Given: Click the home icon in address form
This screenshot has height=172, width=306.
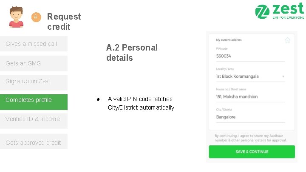Looking at the screenshot, I should tap(287, 40).
